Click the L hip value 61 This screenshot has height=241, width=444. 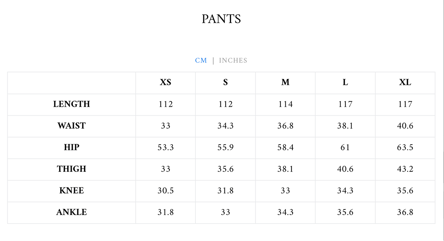[345, 148]
